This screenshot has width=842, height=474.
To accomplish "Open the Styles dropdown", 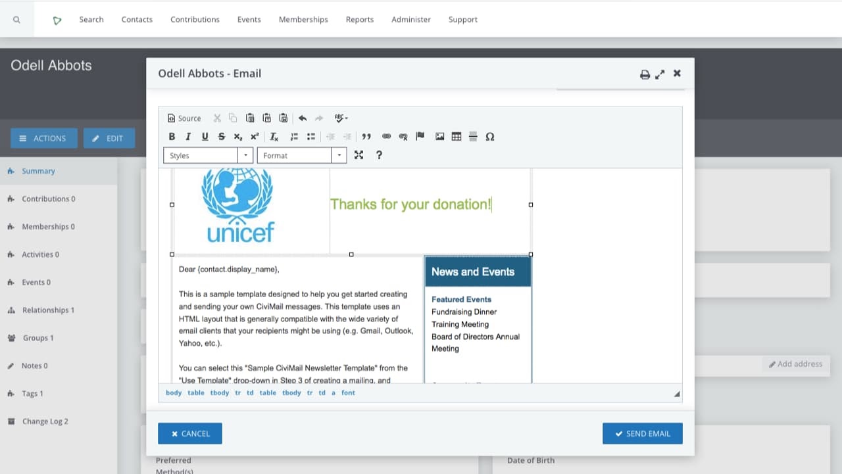I will 208,156.
